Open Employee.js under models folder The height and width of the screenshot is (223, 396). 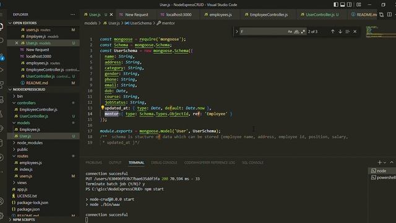30,129
